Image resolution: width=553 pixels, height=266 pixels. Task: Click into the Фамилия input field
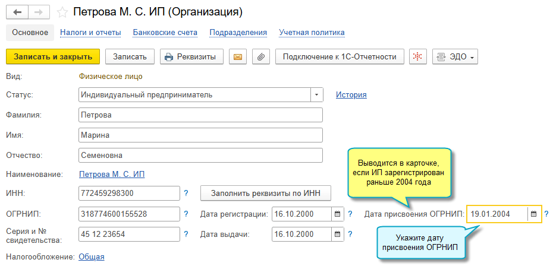coord(200,115)
